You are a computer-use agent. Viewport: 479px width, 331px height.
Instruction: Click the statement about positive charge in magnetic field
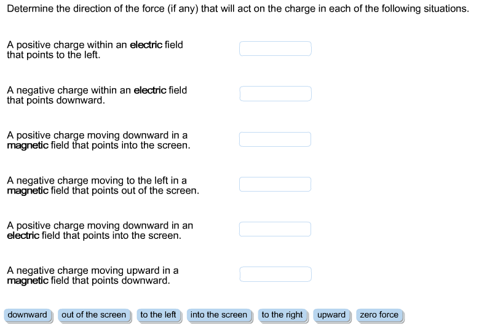click(x=98, y=140)
